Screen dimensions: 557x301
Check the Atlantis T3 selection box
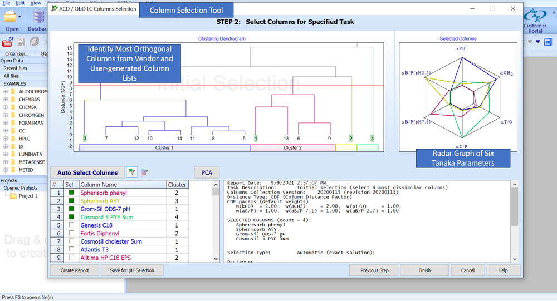pos(71,249)
